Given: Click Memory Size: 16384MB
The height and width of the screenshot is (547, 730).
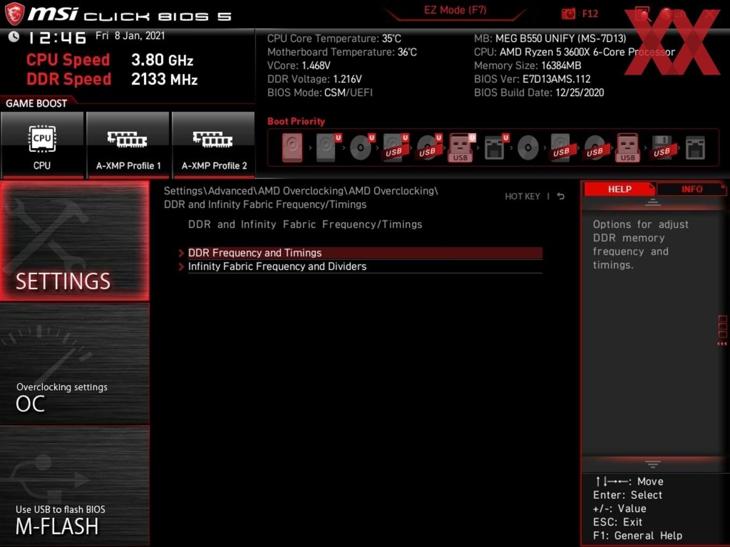Looking at the screenshot, I should click(528, 65).
